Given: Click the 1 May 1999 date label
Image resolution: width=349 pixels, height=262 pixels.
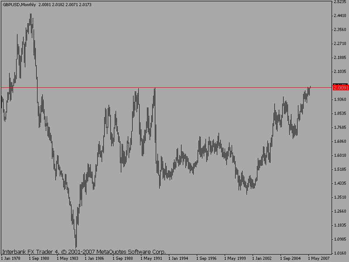Looking at the screenshot, I should pos(235,259).
